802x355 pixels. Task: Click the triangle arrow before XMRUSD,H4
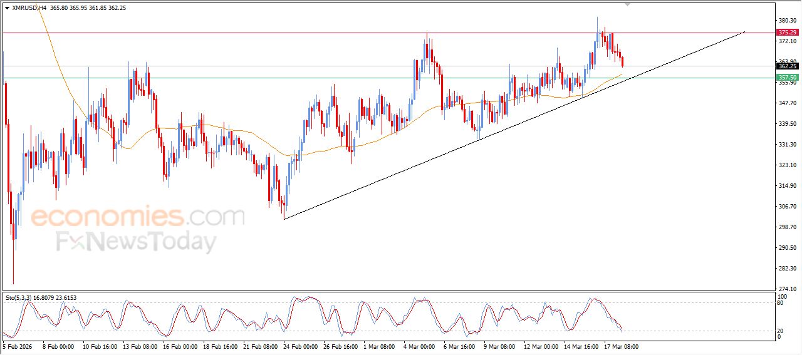coord(7,8)
